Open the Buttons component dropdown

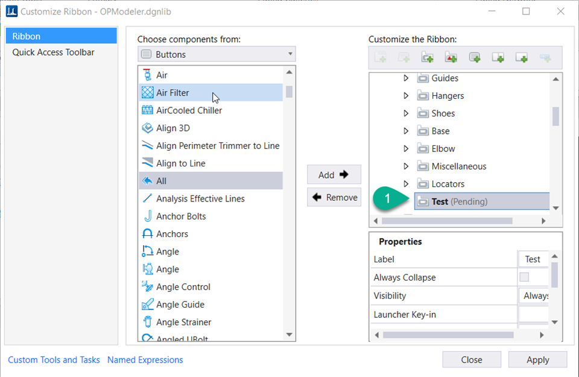(x=217, y=54)
